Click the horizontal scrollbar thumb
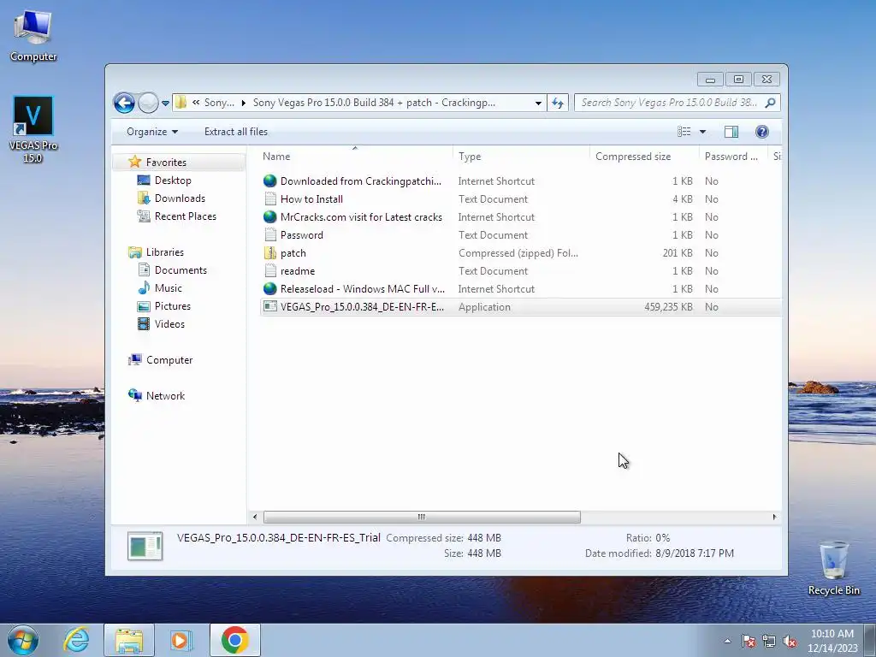 point(422,517)
